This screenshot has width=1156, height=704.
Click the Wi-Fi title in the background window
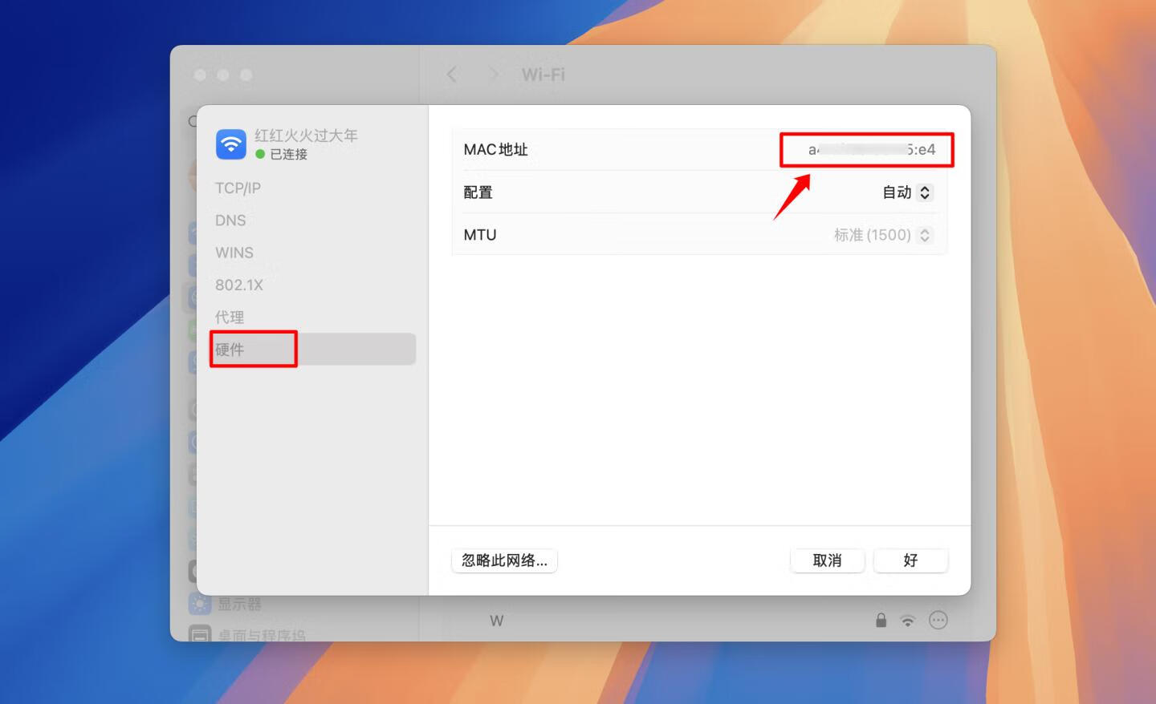(x=543, y=75)
